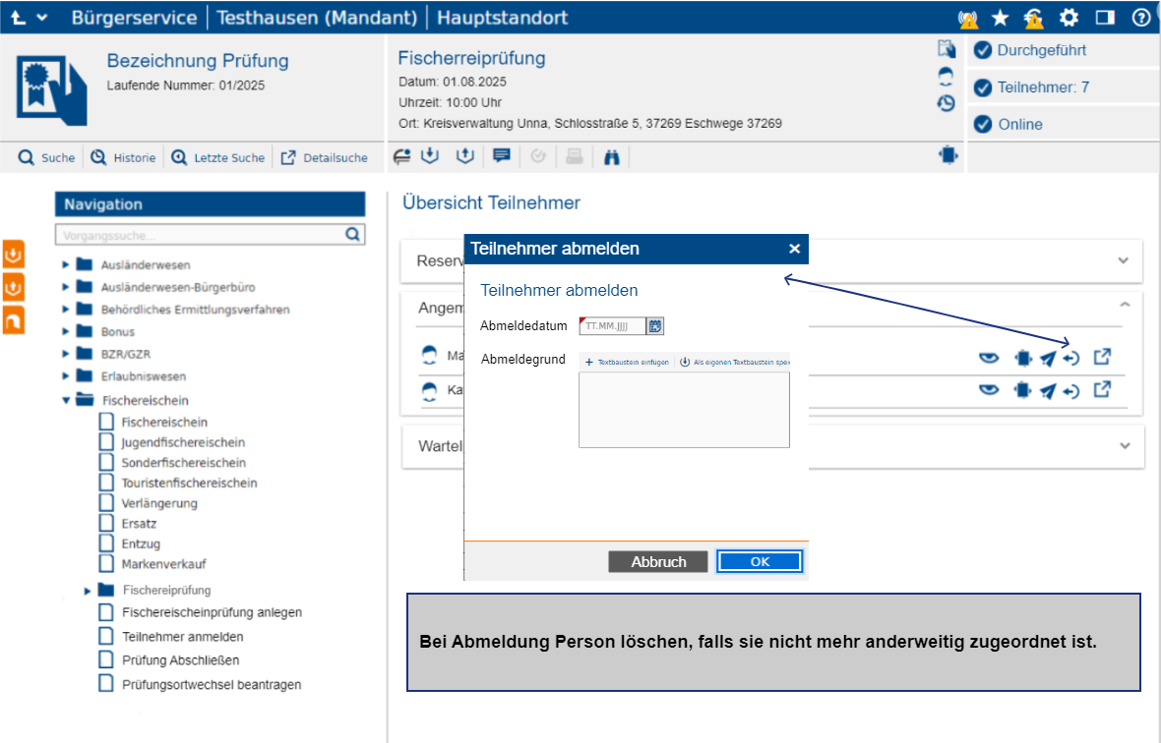Collapse the Fischereischein folder
Viewport: 1161px width, 743px height.
(66, 400)
